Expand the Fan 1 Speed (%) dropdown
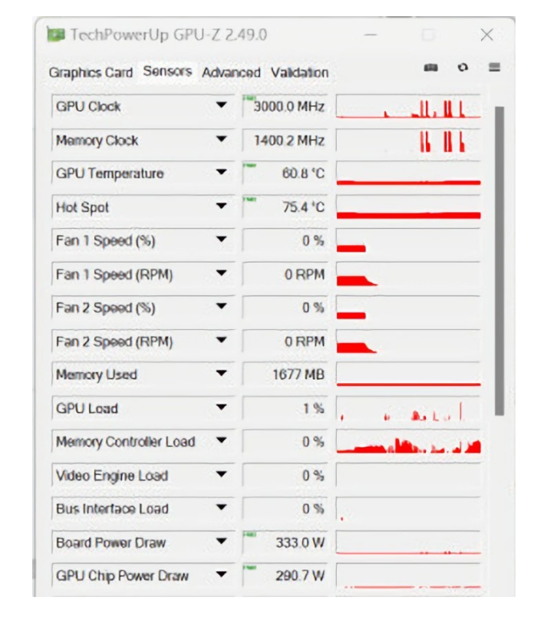 click(x=222, y=241)
